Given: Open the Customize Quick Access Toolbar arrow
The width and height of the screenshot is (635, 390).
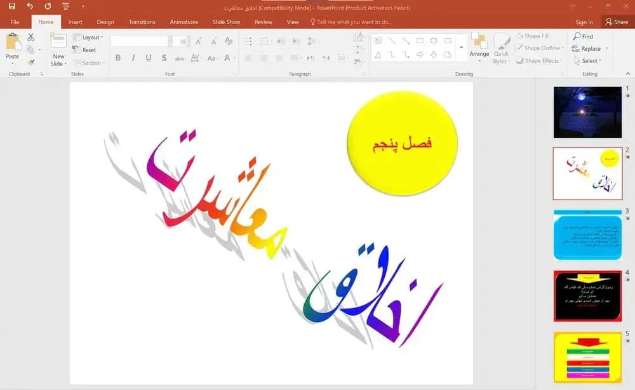Looking at the screenshot, I should coord(83,6).
